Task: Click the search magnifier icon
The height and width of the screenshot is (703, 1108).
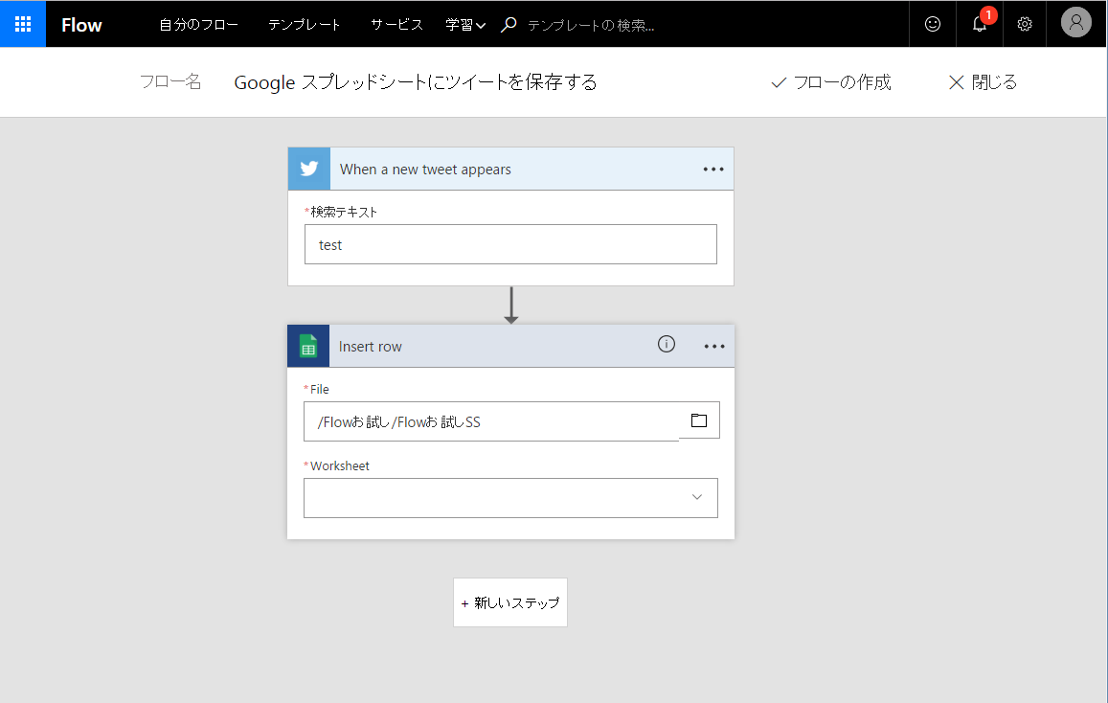Action: point(509,25)
